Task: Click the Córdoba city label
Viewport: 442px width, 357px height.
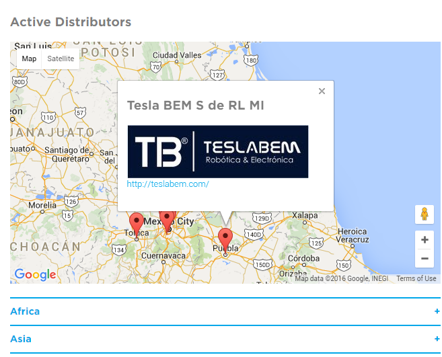Action: (x=303, y=258)
